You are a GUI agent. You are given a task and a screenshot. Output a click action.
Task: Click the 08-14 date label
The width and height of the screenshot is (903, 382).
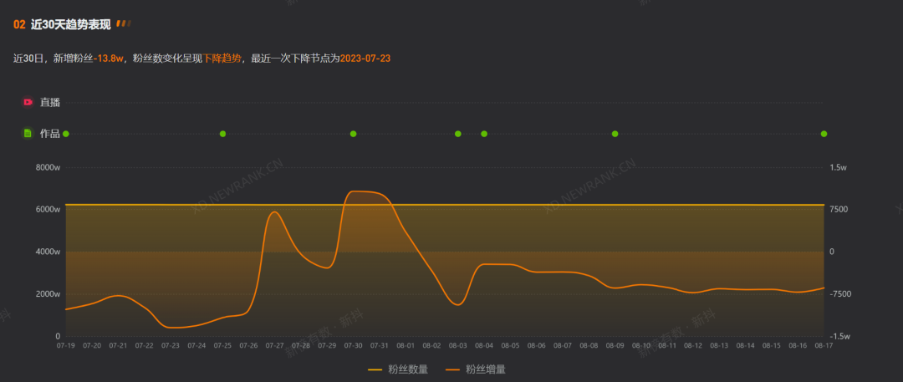(x=746, y=346)
